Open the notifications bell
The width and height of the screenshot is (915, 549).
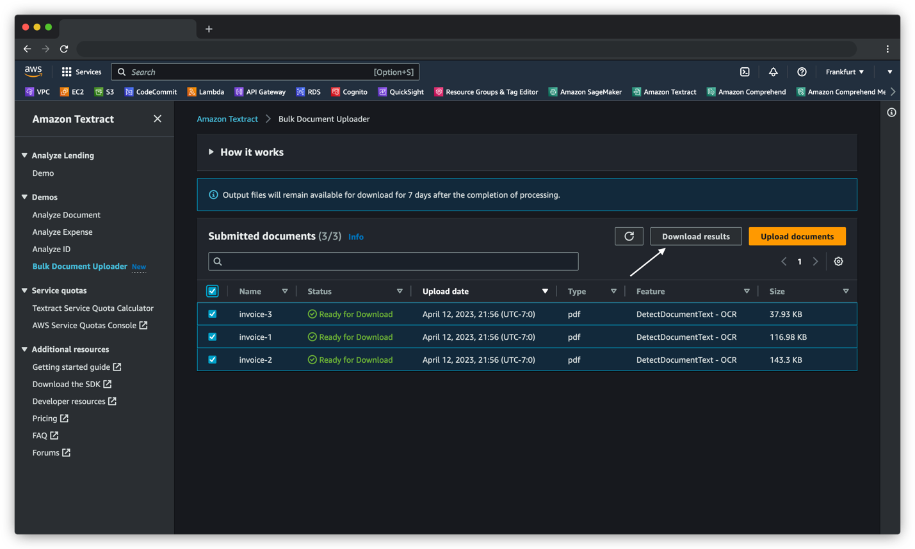tap(773, 72)
